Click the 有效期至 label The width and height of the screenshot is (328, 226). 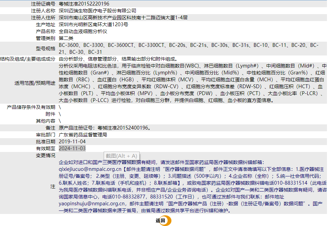tap(46, 148)
